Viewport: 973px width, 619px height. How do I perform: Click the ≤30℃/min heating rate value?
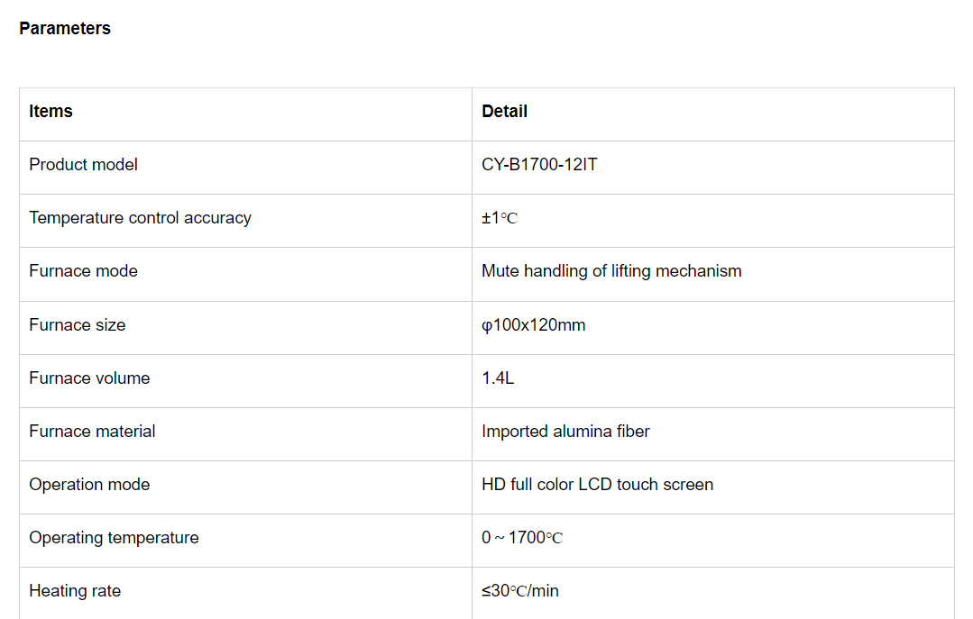pos(520,591)
